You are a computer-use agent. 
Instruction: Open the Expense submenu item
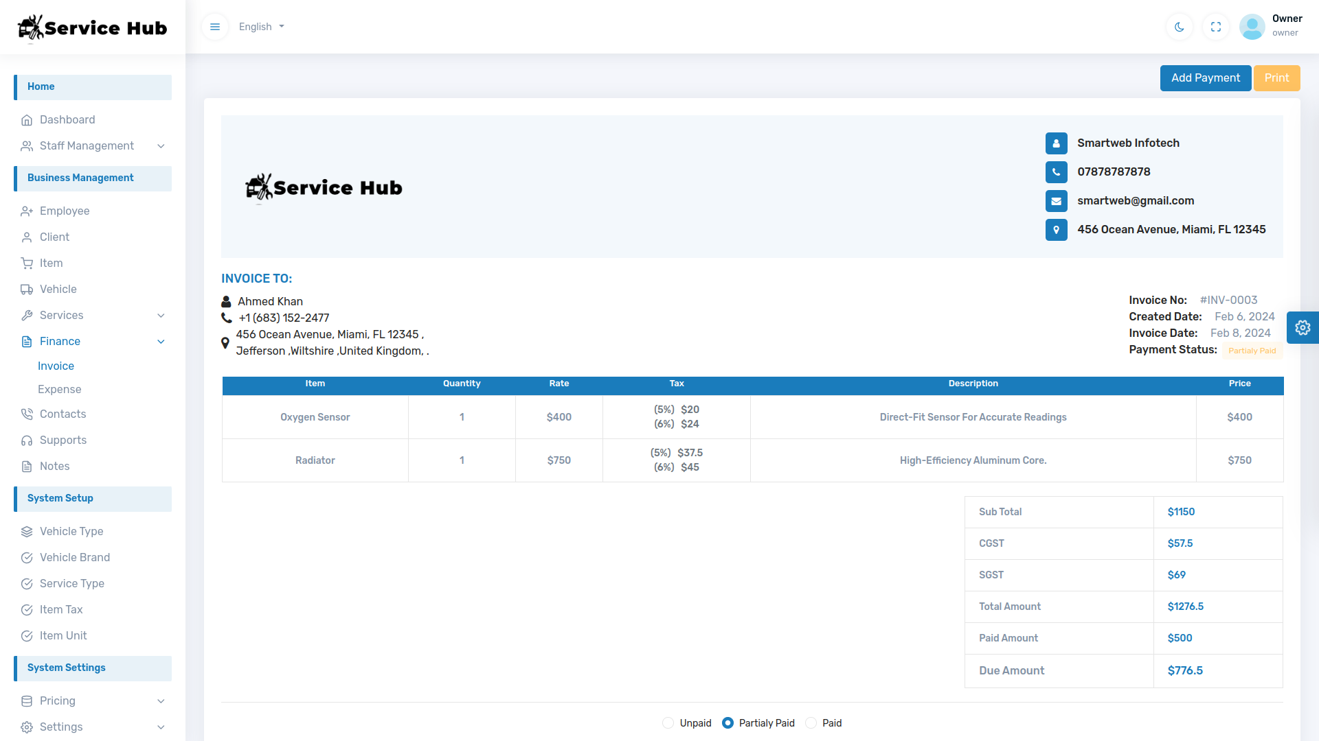click(59, 390)
